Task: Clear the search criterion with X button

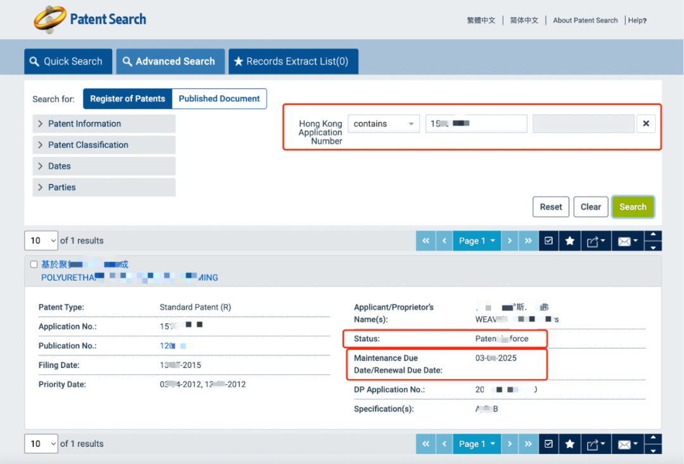Action: 646,124
